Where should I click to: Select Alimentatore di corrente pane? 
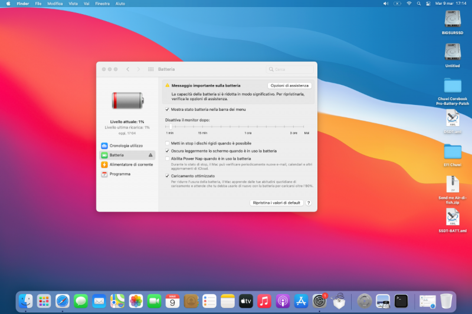coord(130,164)
